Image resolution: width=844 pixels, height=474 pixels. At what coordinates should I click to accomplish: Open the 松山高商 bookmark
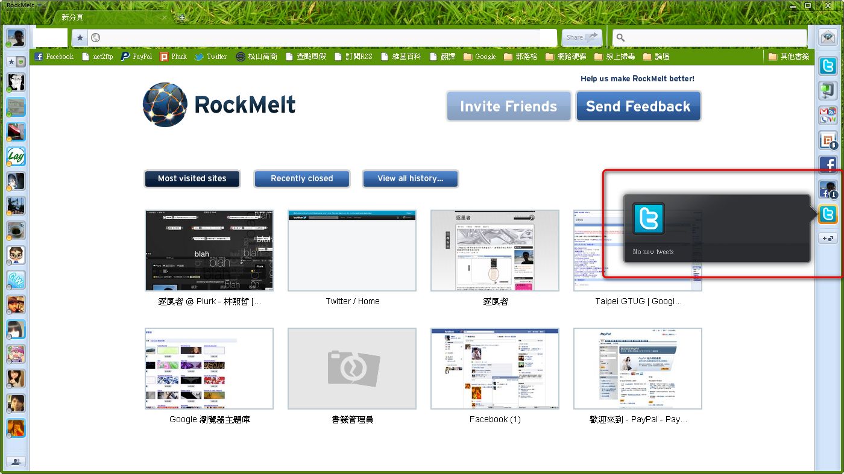pos(257,57)
